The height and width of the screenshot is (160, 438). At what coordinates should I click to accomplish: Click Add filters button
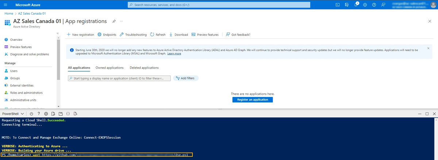(186, 78)
